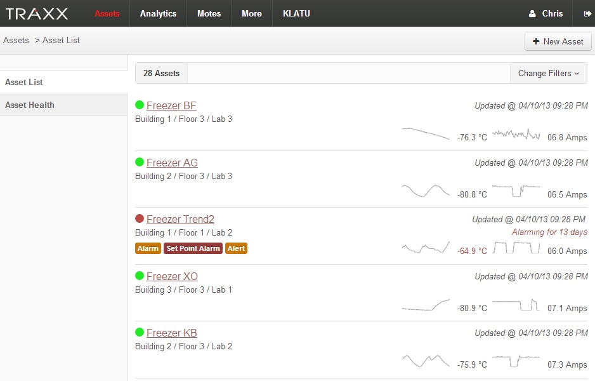This screenshot has height=381, width=595.
Task: Click the 06.8 Amps value
Action: coord(567,138)
